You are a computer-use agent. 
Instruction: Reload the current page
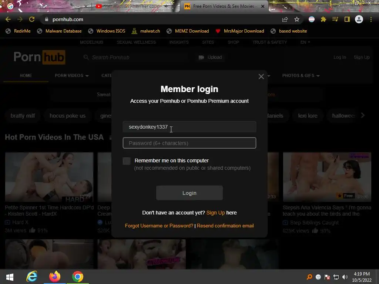(x=32, y=19)
